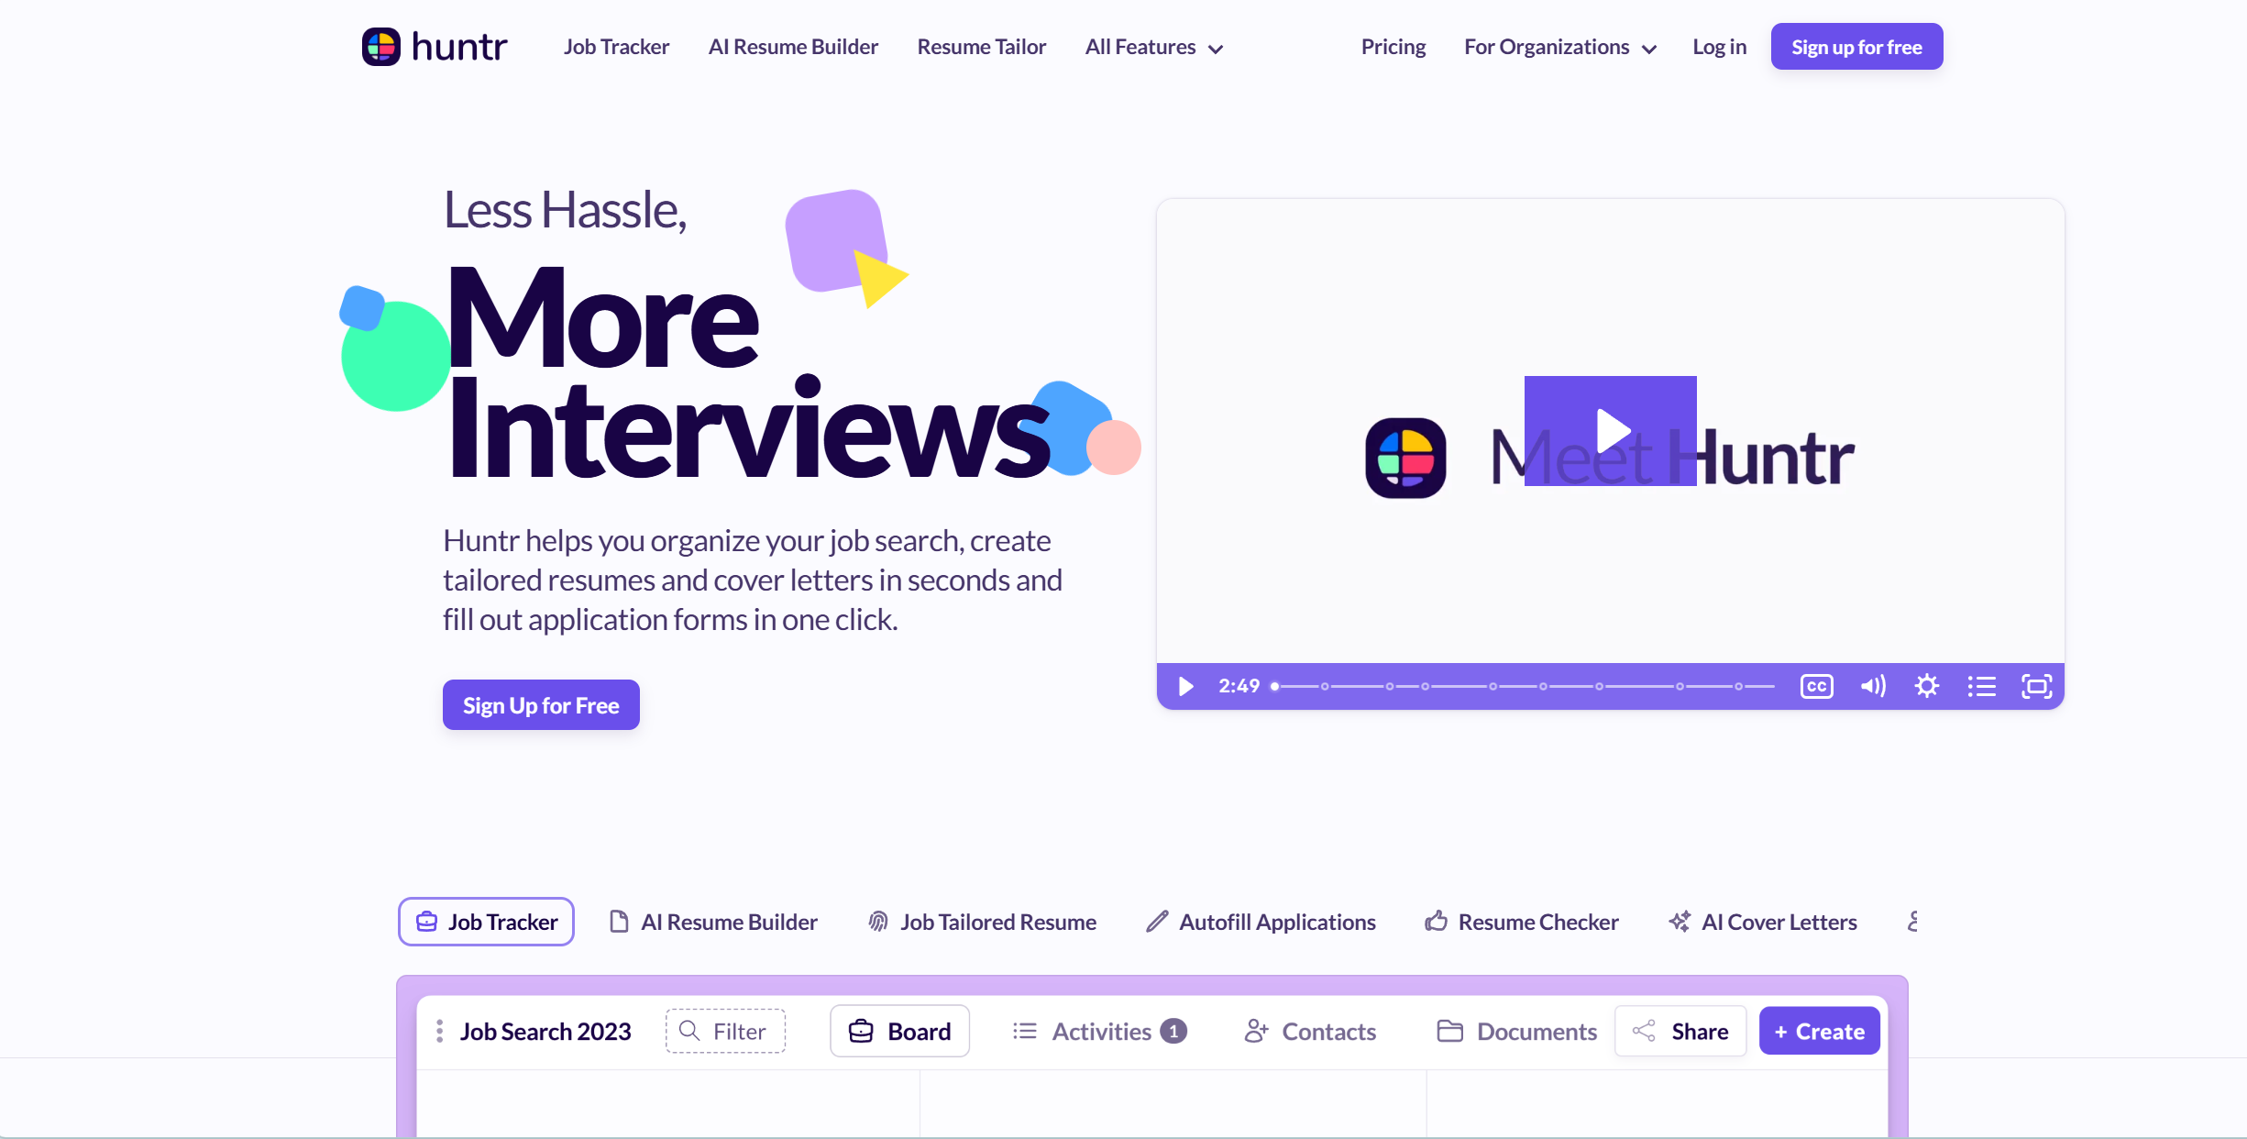Click the three-dot handle beside Job Search 2023

(x=440, y=1032)
